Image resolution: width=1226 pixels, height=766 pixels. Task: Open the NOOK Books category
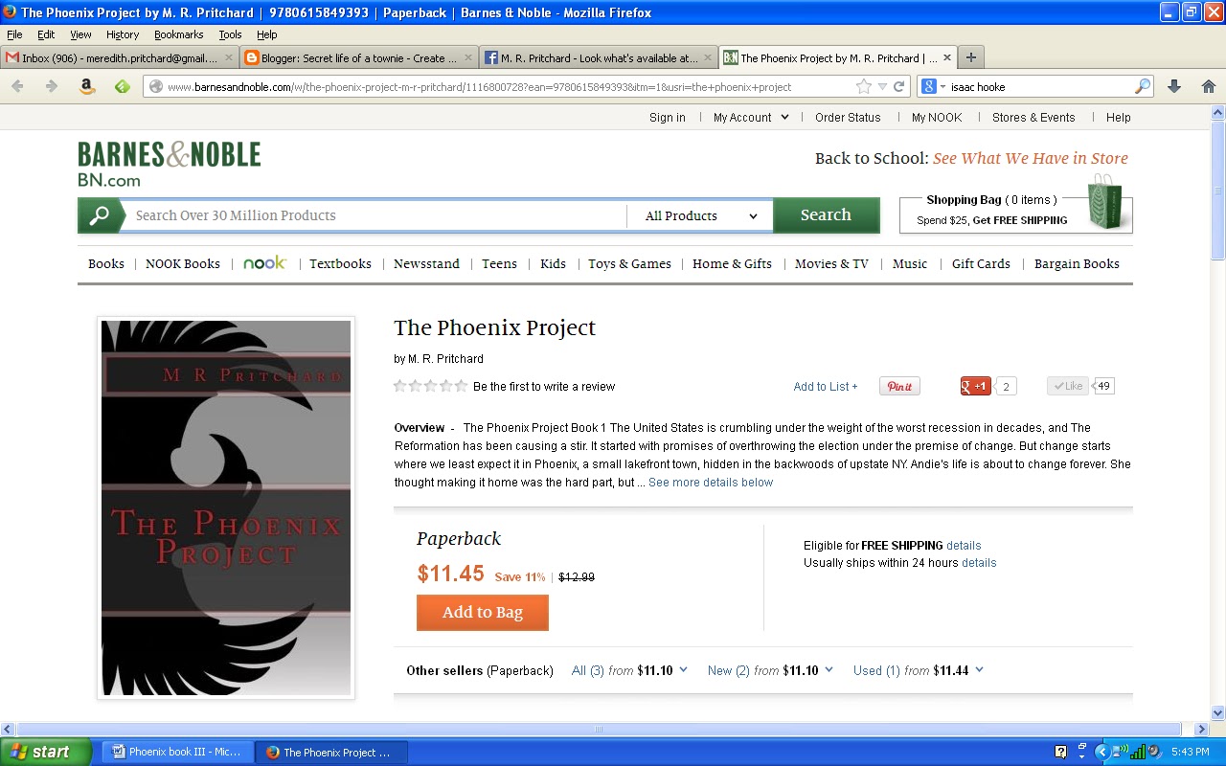(x=183, y=263)
